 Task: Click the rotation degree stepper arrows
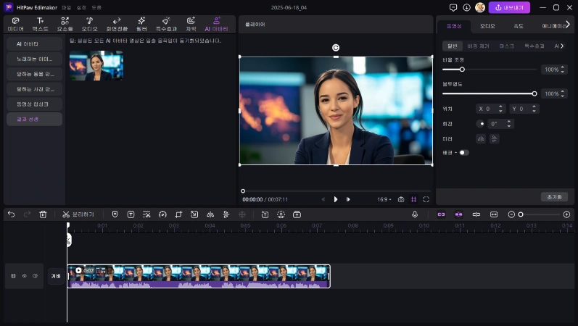pos(509,124)
